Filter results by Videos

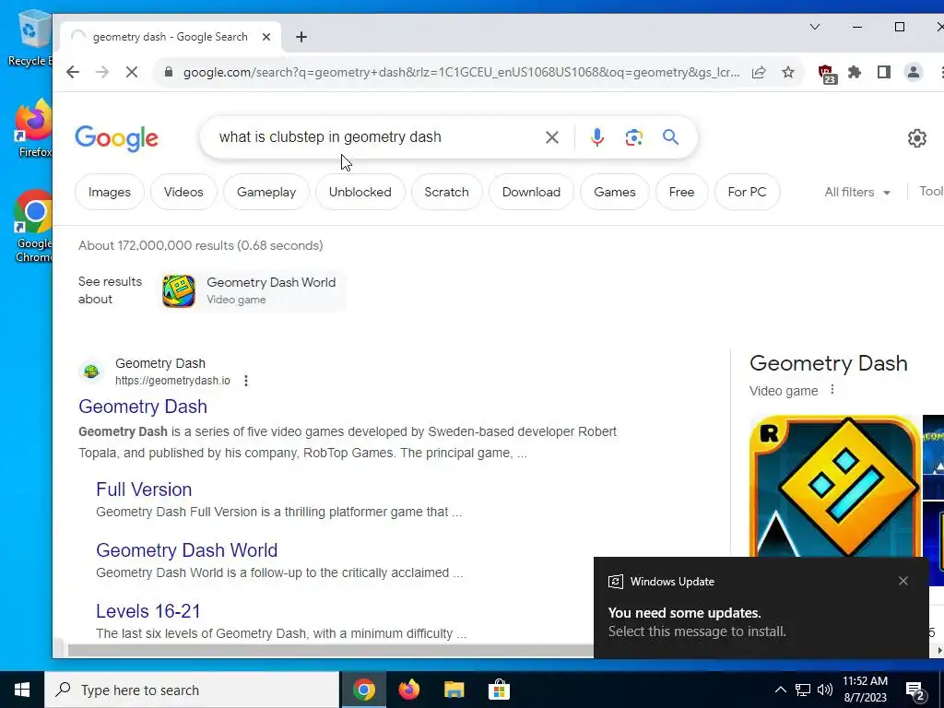pyautogui.click(x=183, y=192)
